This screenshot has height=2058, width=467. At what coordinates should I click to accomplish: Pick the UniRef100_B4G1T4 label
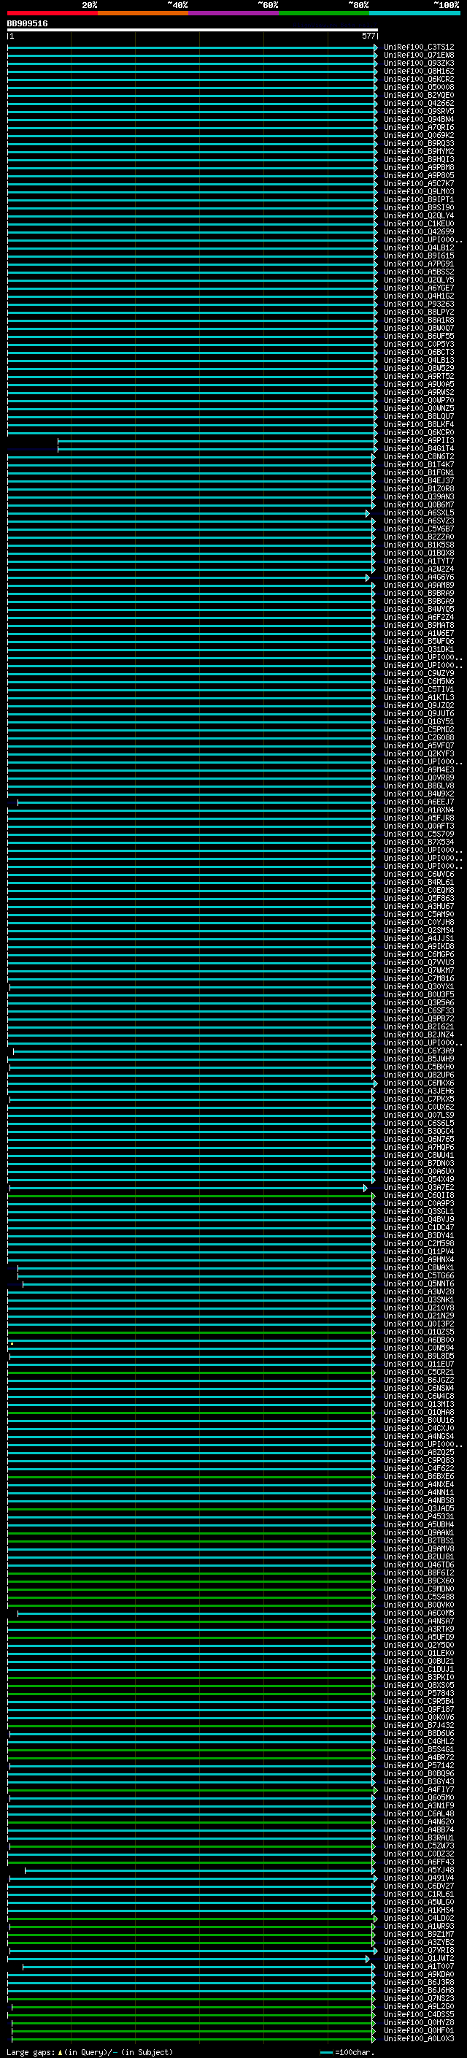(x=419, y=449)
